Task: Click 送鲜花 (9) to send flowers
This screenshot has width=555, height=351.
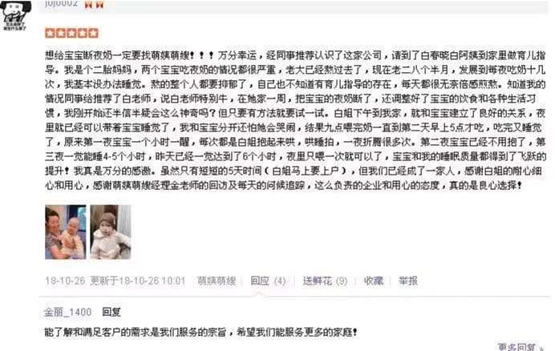Action: (x=325, y=280)
